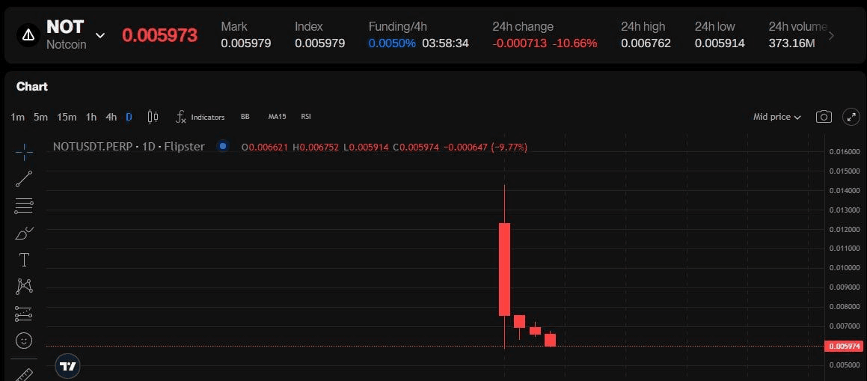Toggle the MA15 moving average indicator

point(277,117)
